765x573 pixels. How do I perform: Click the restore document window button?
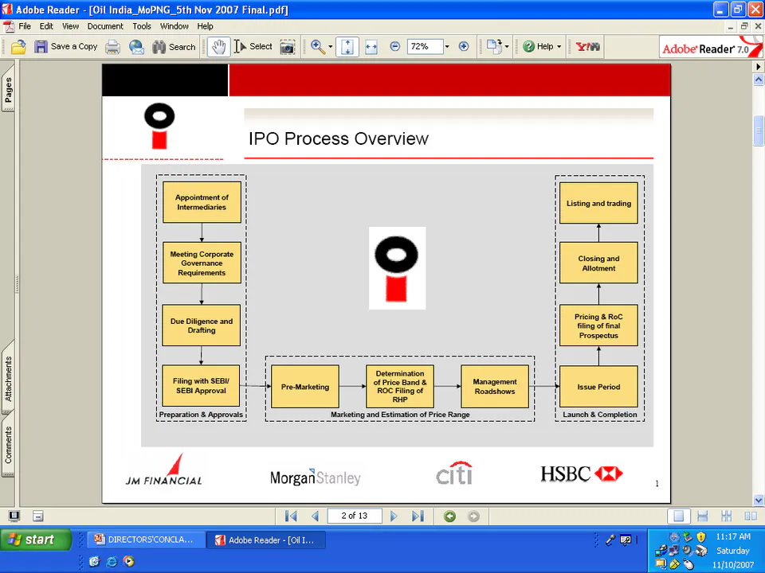[x=744, y=26]
